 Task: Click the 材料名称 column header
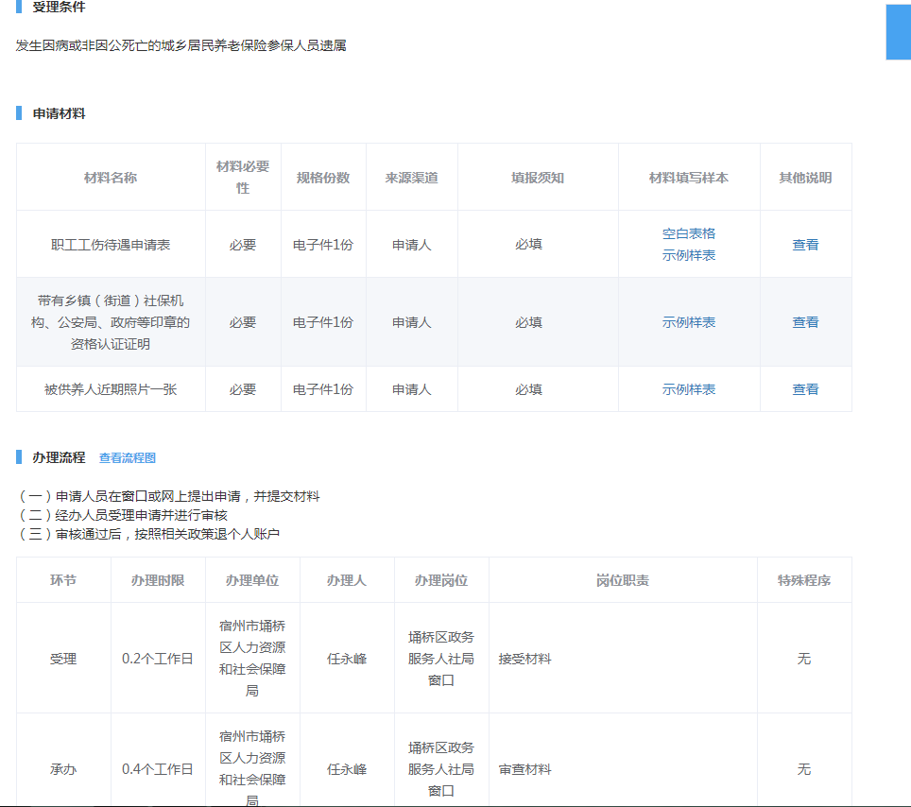click(x=111, y=178)
